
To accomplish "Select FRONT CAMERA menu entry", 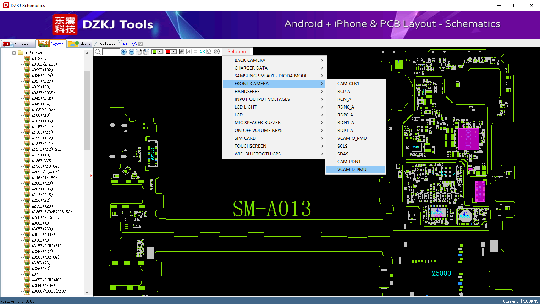I will [275, 84].
